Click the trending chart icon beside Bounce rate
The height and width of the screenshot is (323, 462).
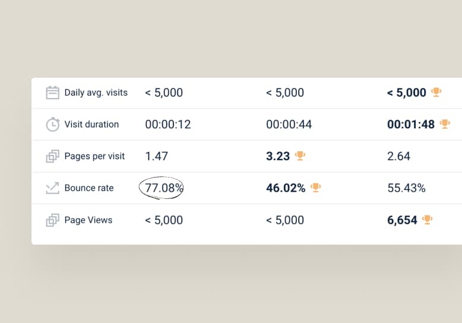53,188
